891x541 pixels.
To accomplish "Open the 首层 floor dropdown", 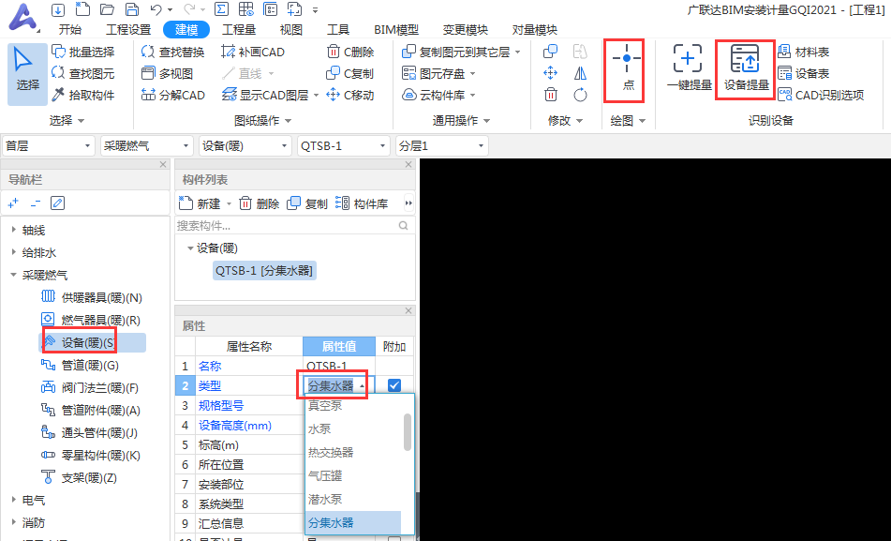I will (x=49, y=146).
